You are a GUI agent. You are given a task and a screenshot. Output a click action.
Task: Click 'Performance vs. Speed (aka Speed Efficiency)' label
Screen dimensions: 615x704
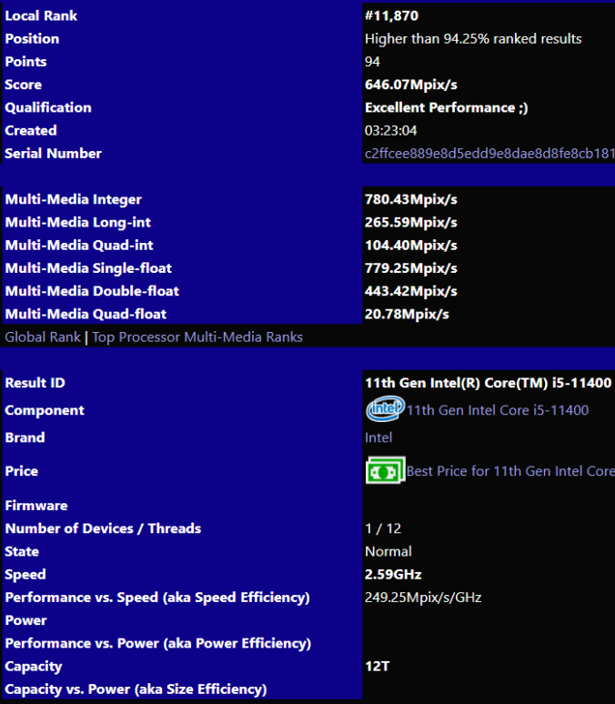click(x=157, y=598)
